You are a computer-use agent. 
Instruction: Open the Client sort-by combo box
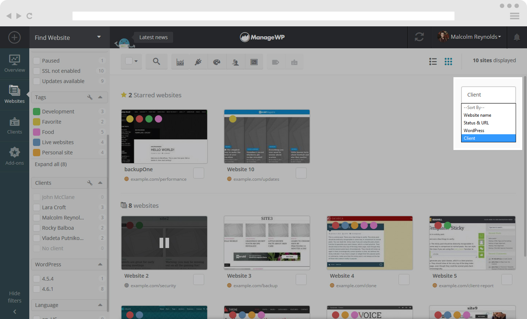point(489,95)
